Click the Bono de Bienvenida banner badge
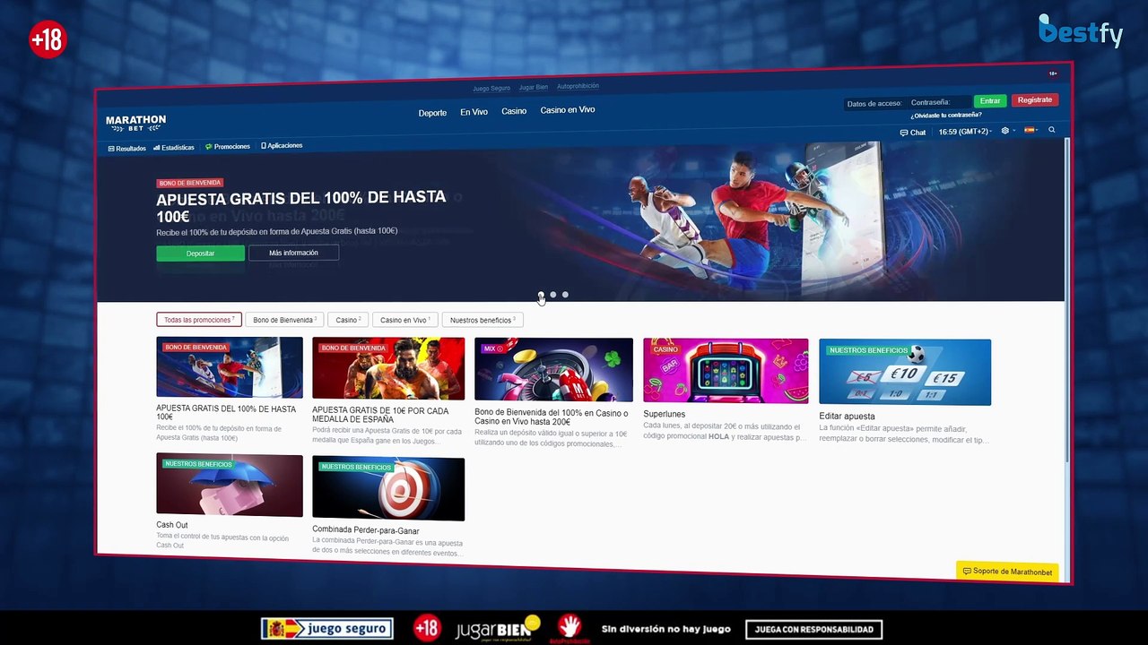The image size is (1148, 645). [x=189, y=183]
